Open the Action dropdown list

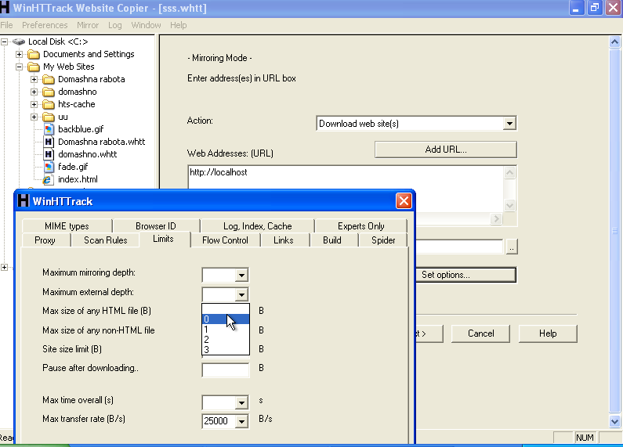509,124
